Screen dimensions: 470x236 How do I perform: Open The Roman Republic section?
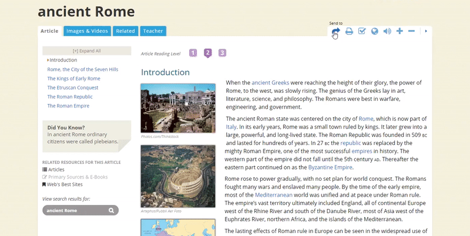(70, 97)
